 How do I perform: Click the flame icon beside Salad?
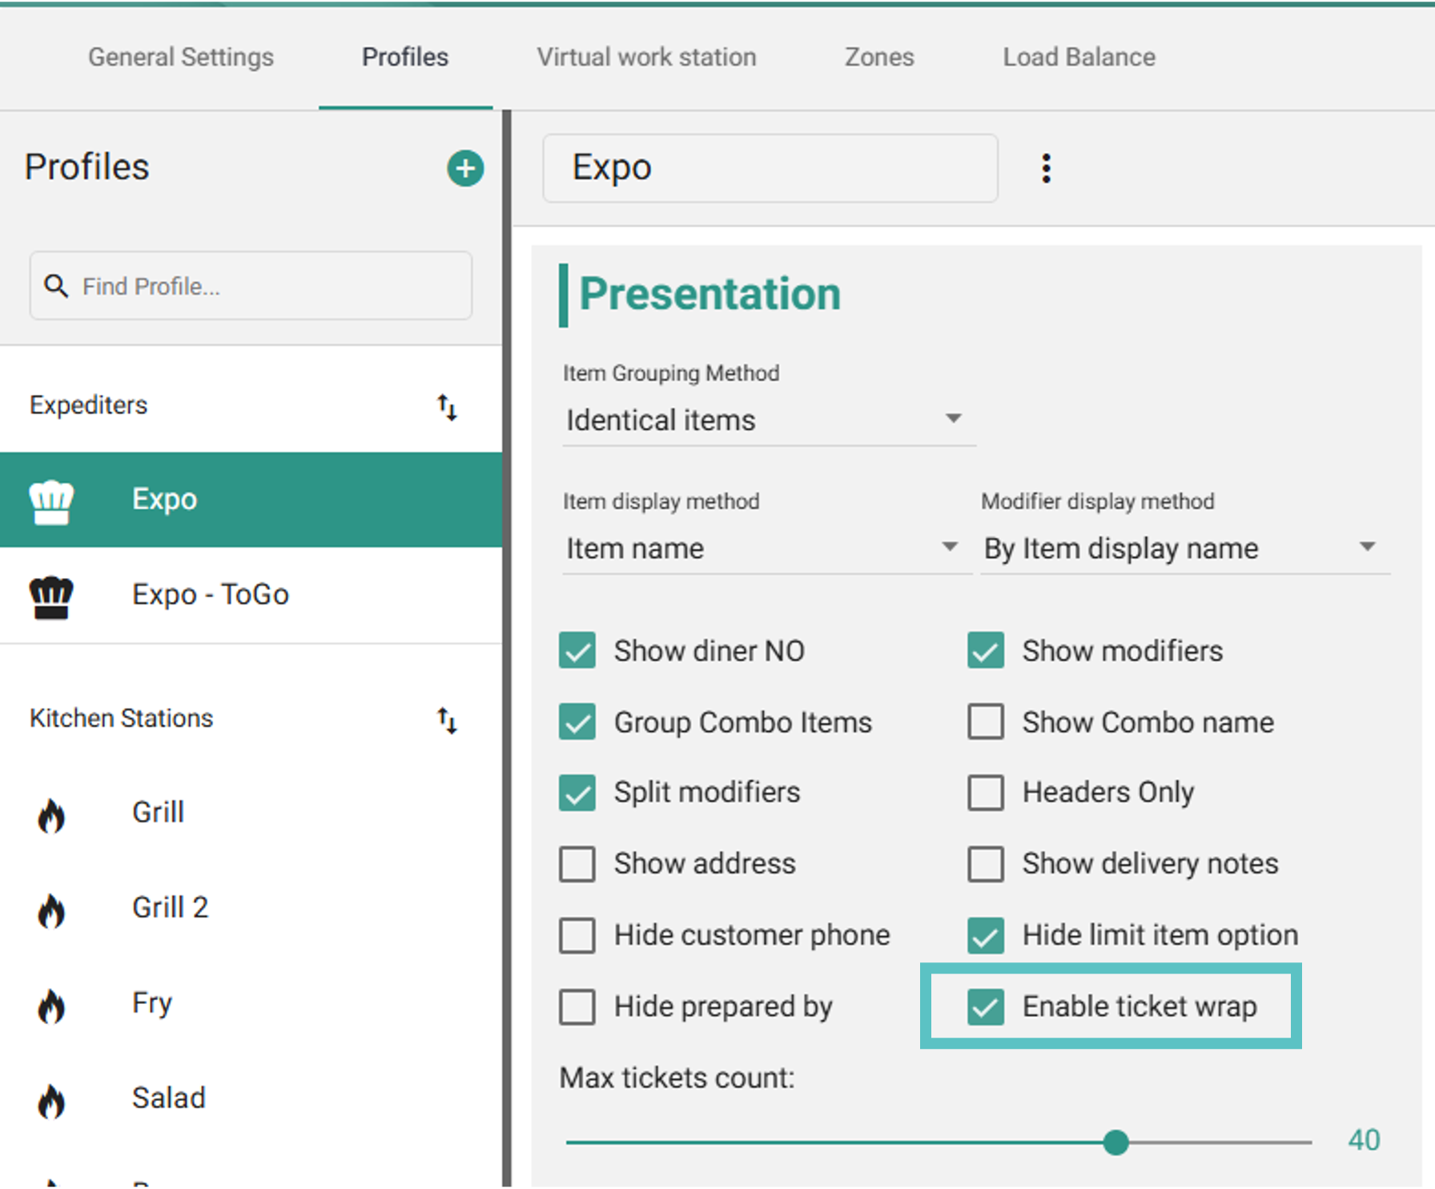[51, 1101]
